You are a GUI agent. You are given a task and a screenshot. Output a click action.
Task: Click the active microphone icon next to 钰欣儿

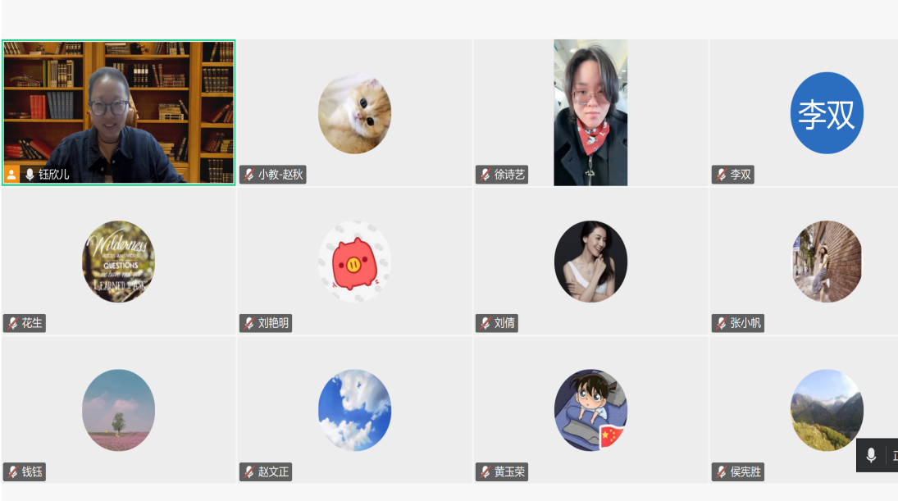[30, 174]
